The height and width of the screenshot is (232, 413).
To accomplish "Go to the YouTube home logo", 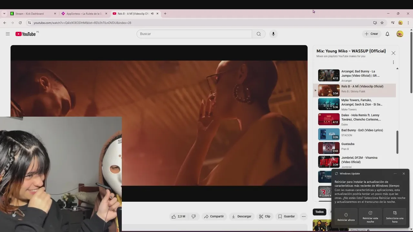I will (x=25, y=34).
